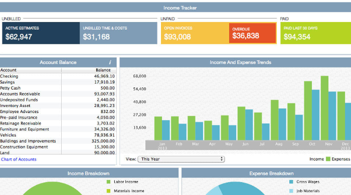Click the Job Materials legend square
Viewport: 351px width, 195px height.
pos(291,191)
